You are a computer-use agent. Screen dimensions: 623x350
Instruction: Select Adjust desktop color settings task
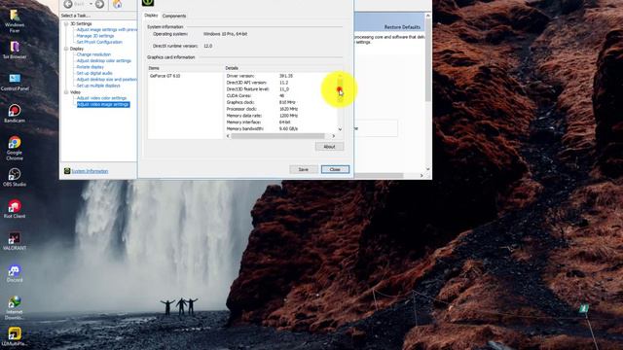(x=104, y=60)
